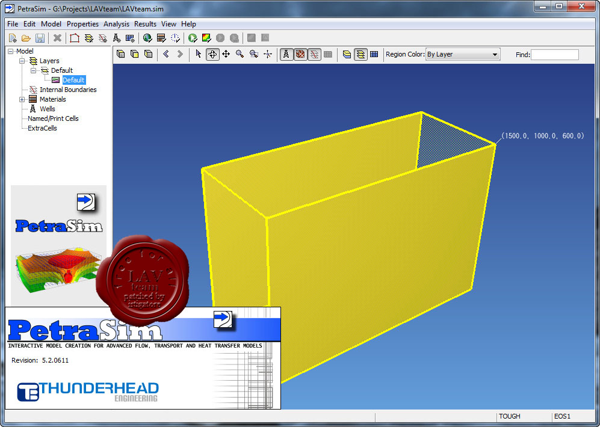The image size is (600, 427).
Task: Toggle the red brick display button
Action: pyautogui.click(x=300, y=54)
